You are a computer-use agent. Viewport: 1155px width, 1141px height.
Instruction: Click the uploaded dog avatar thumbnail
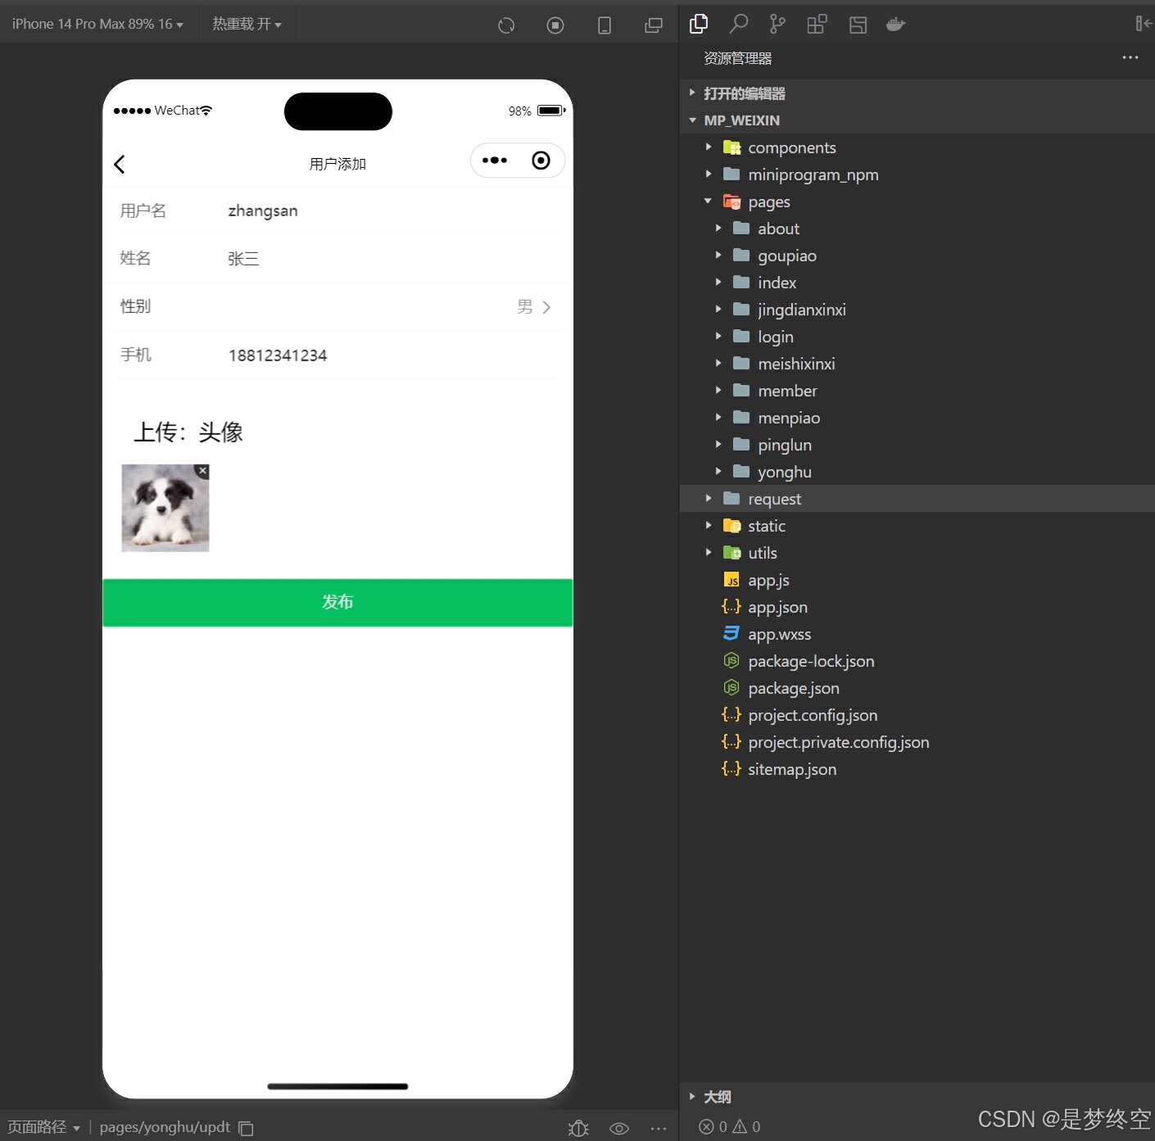165,508
